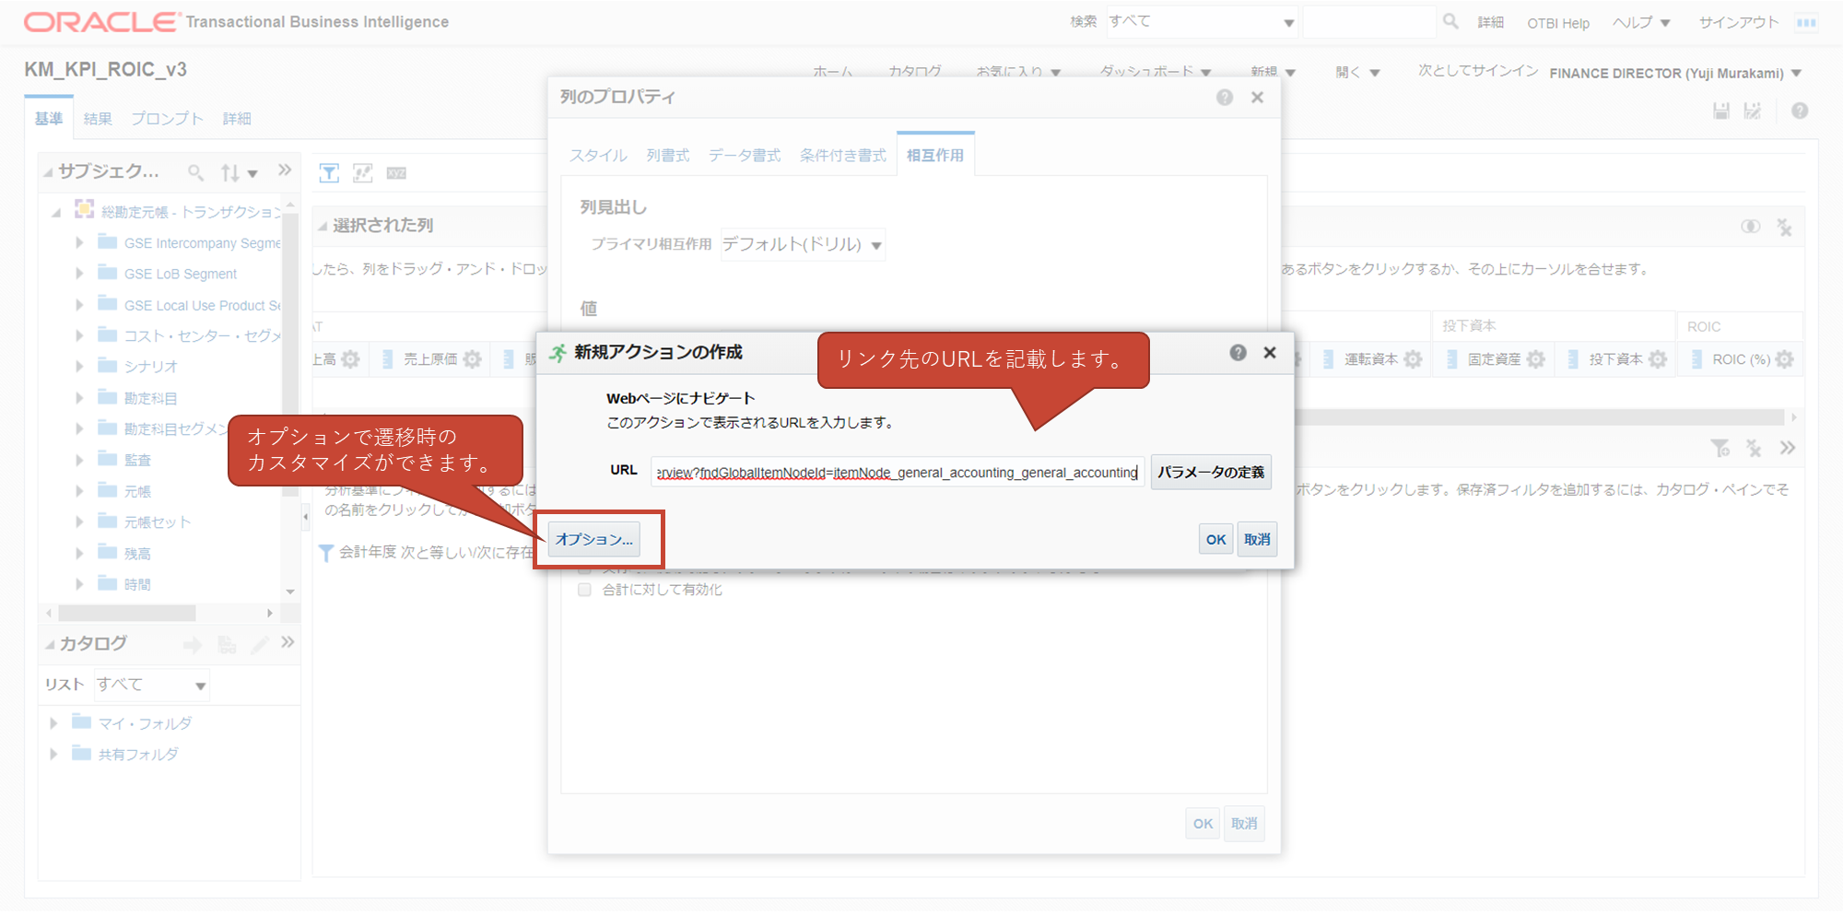Expand 勘定科目 folder
The image size is (1843, 914).
coord(79,397)
